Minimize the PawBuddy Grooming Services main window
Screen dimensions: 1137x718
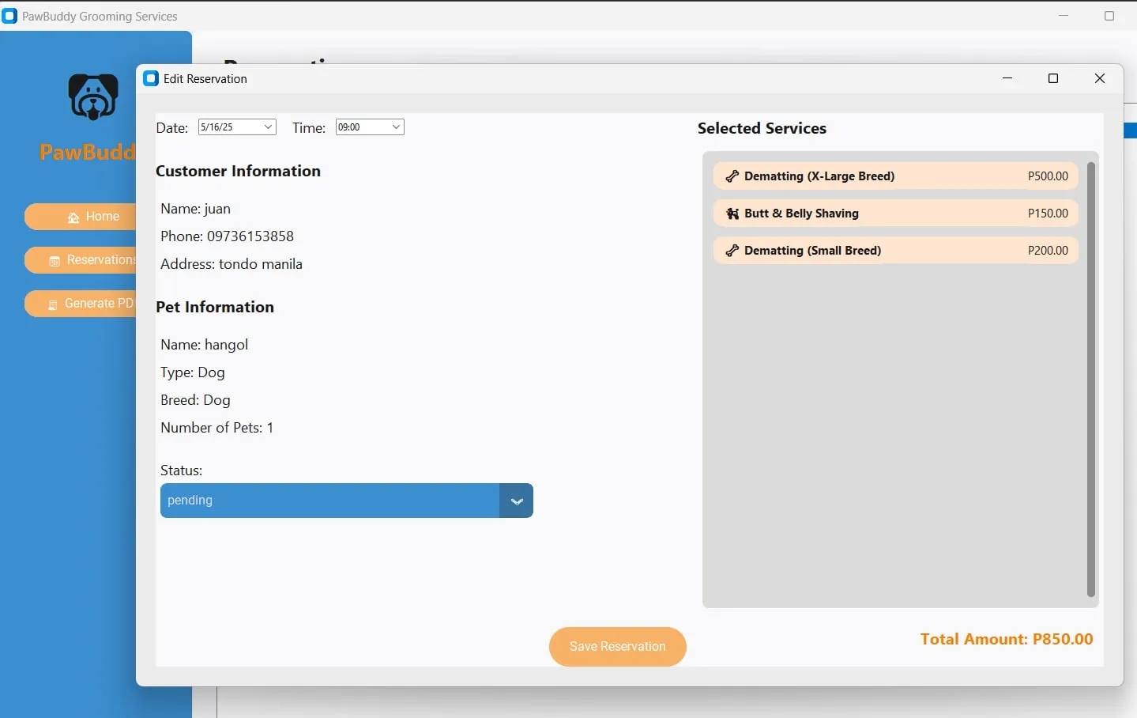[x=1064, y=16]
